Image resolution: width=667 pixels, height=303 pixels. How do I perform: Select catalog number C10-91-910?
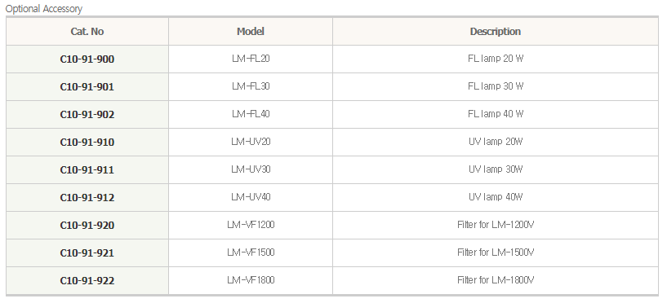click(x=87, y=143)
